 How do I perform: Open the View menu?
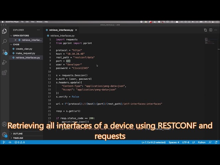(x=33, y=22)
